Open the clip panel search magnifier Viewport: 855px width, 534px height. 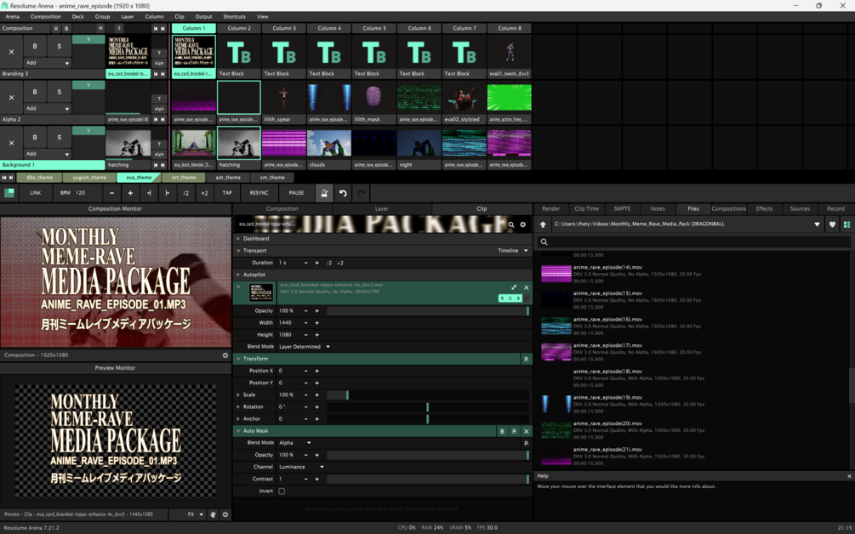[x=511, y=224]
